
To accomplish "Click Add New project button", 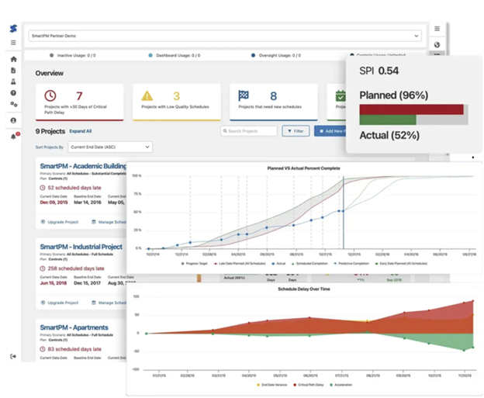I will [x=330, y=131].
